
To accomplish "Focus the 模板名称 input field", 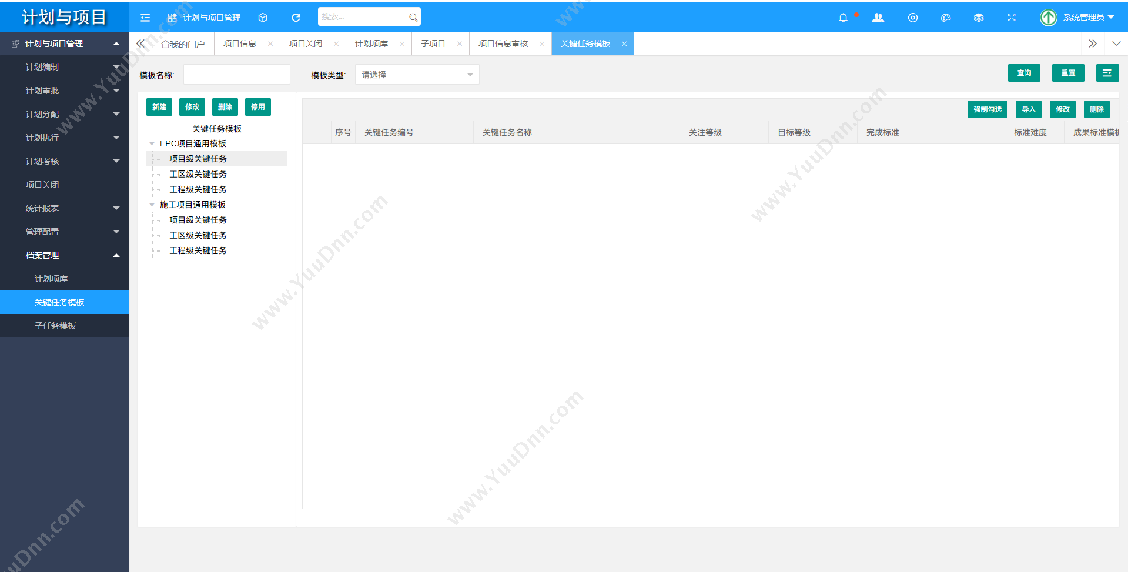I will pos(237,75).
